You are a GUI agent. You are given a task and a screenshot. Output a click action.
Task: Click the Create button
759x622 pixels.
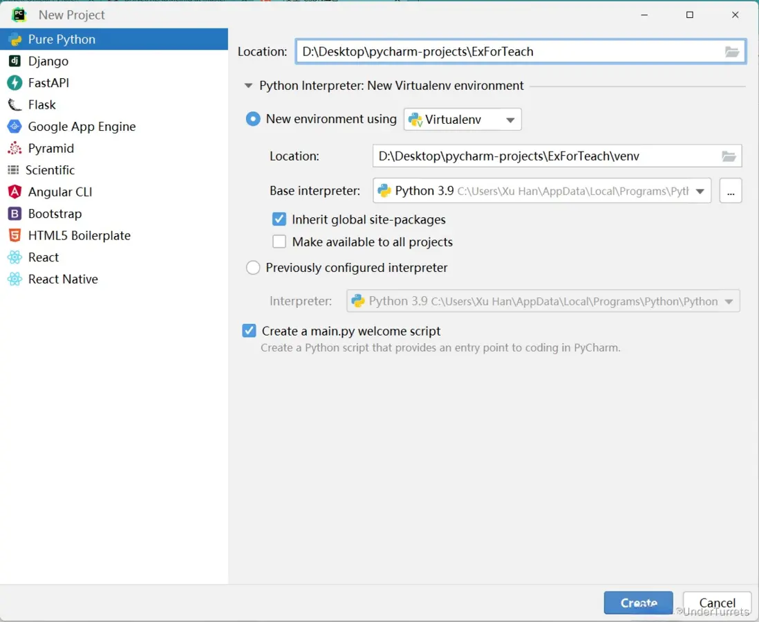[x=638, y=603]
